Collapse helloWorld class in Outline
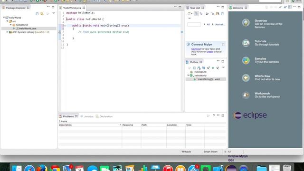This screenshot has height=171, width=304. pyautogui.click(x=188, y=76)
